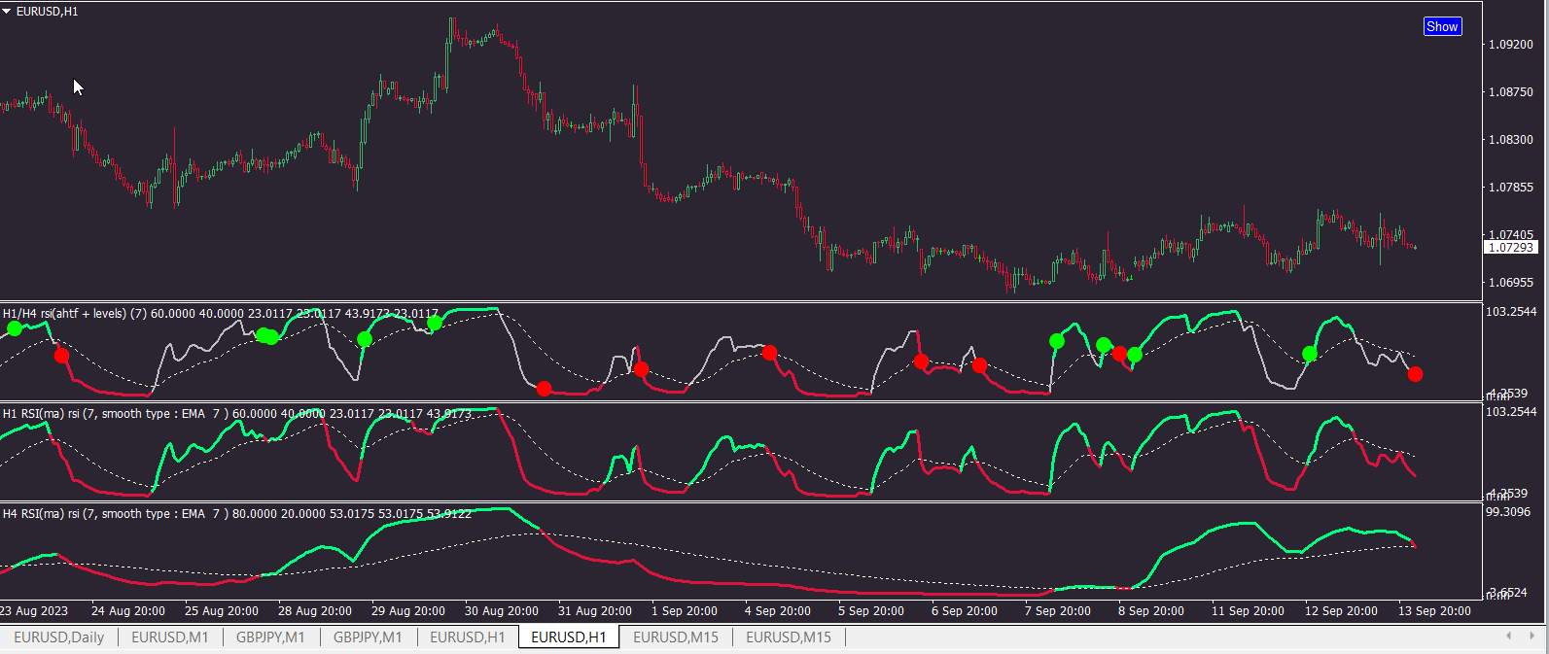Click the 6 Sep 20:00 time label
1549x654 pixels.
click(x=965, y=611)
